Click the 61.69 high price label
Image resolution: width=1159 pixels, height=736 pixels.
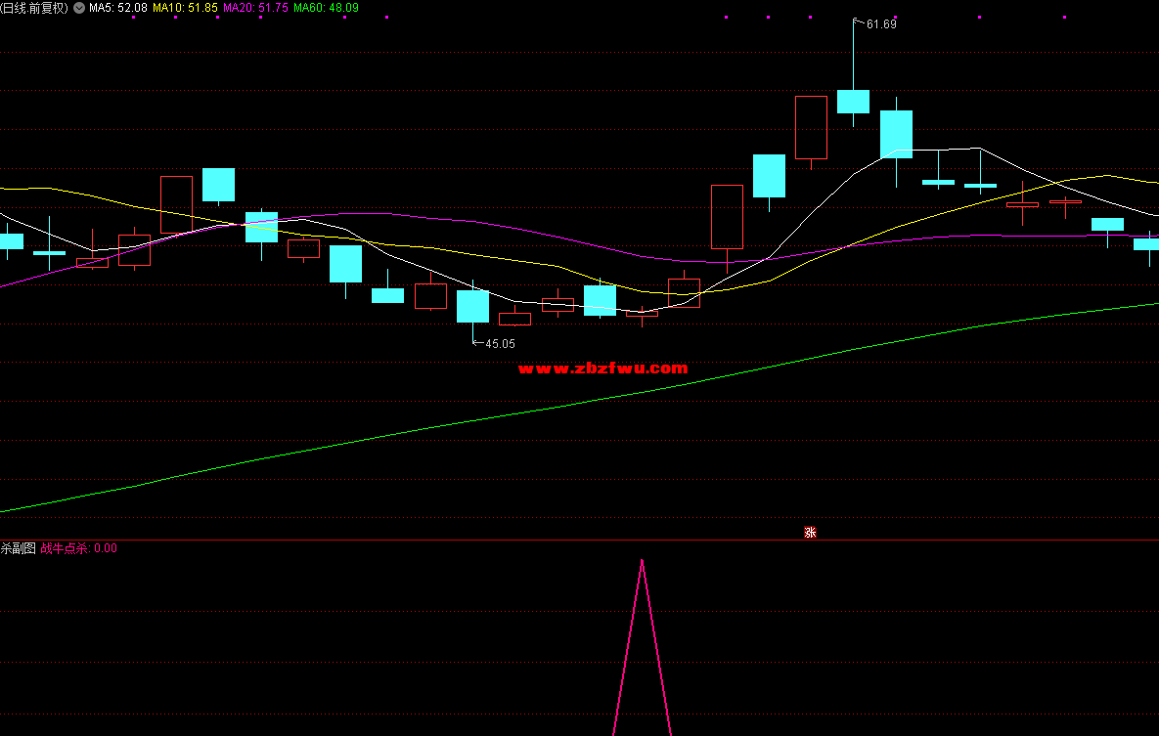(881, 24)
